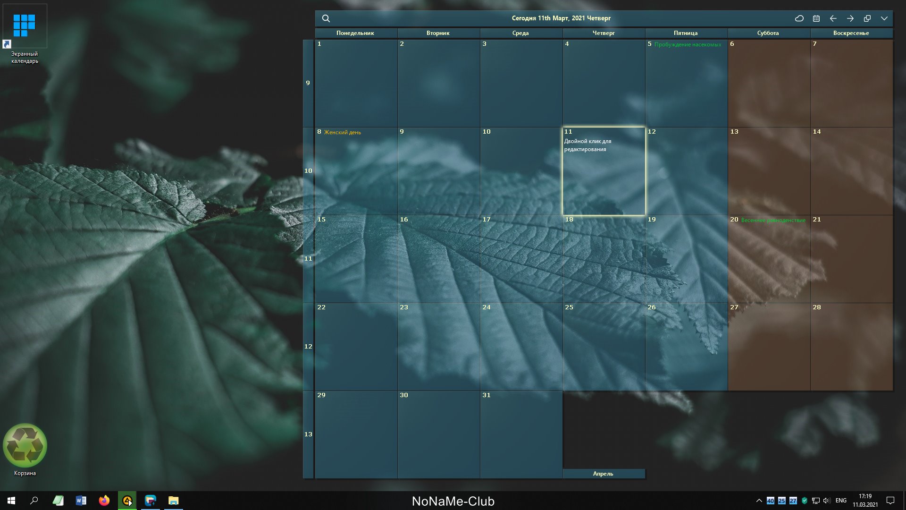
Task: Select the Воскресенье column header
Action: tap(851, 33)
